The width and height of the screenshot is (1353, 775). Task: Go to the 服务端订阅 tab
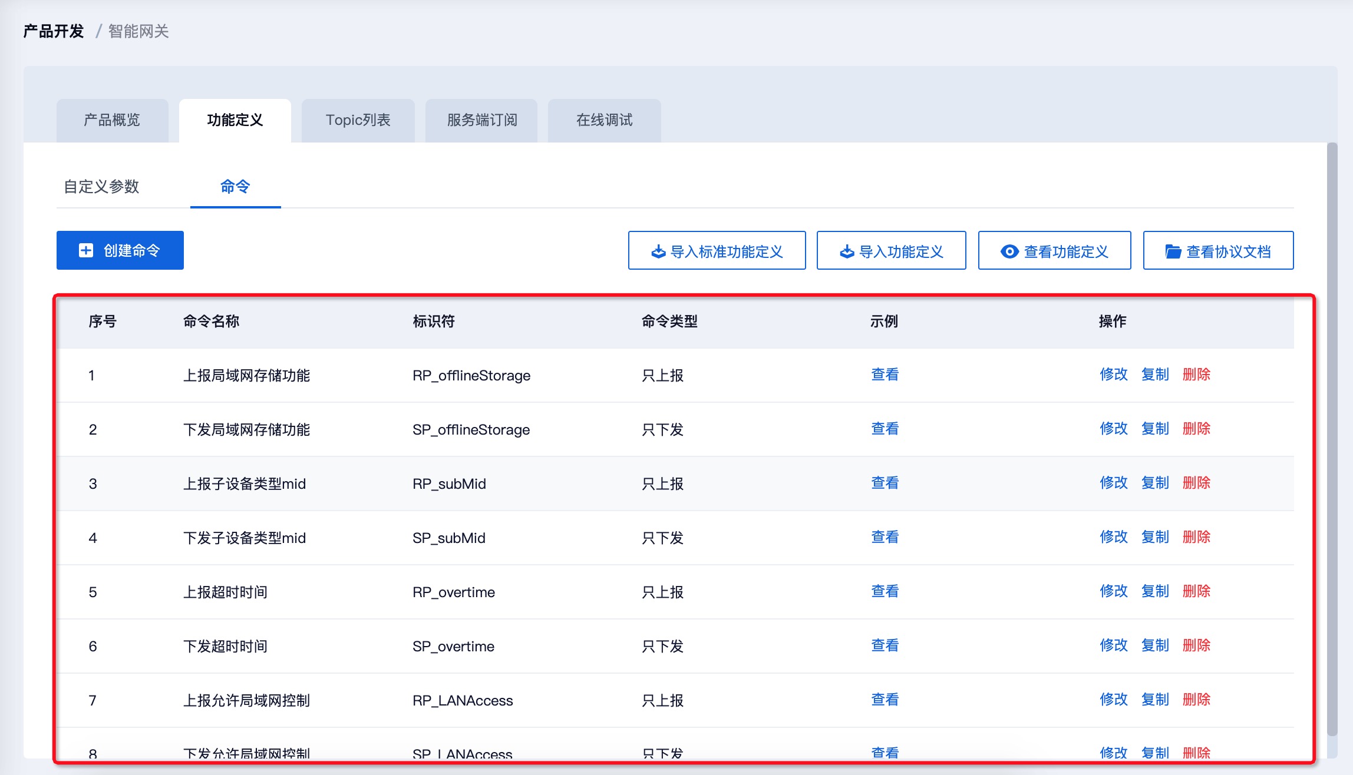pyautogui.click(x=481, y=120)
